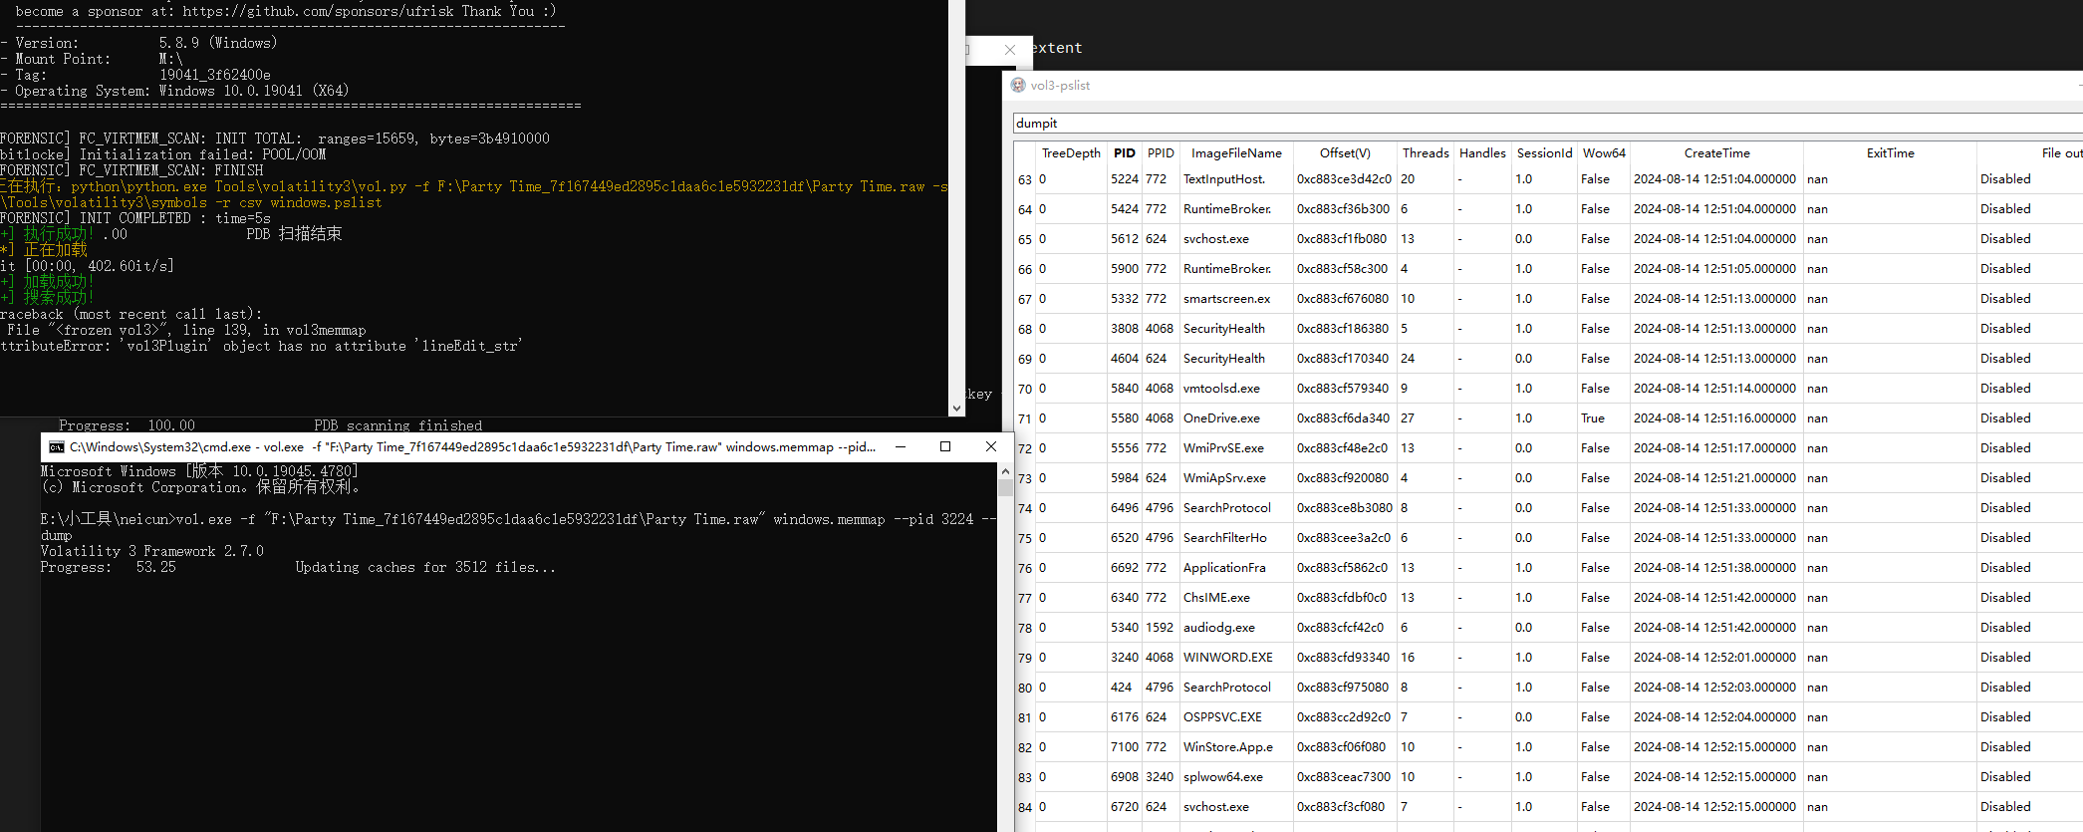Click scroll-up arrow in cmd.exe window

(1005, 471)
